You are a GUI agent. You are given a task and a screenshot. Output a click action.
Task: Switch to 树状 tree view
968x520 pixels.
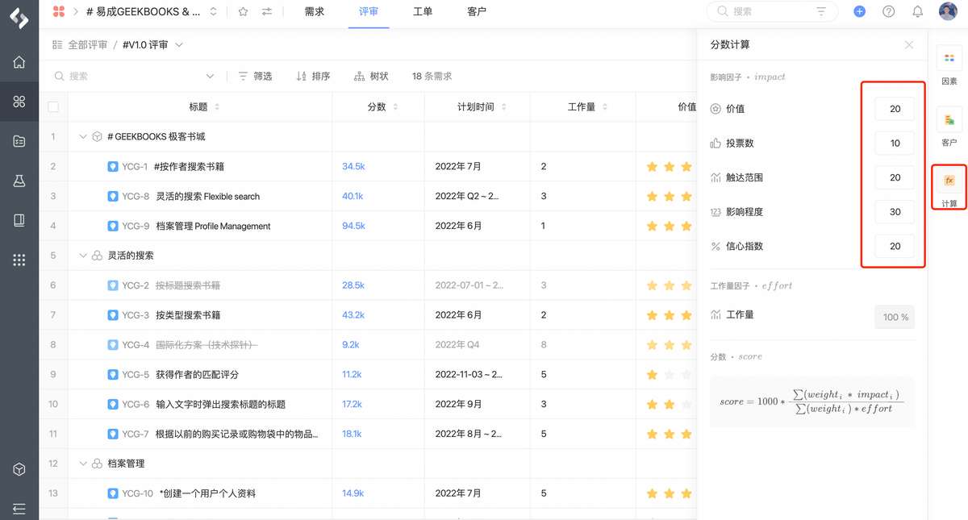coord(371,76)
